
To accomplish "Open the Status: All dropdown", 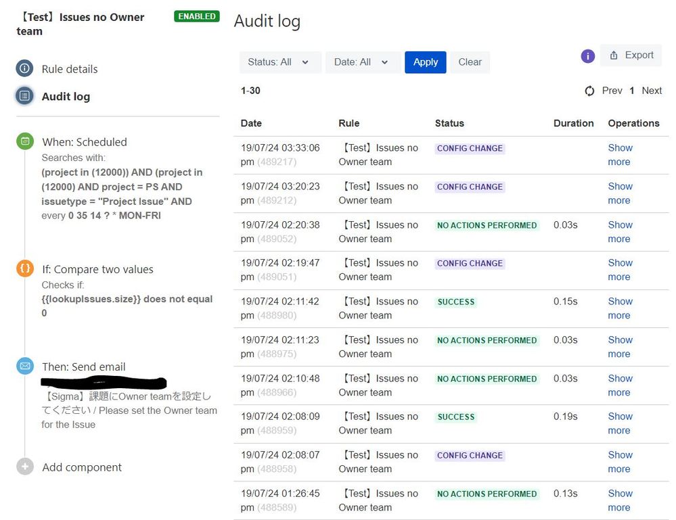I will pyautogui.click(x=280, y=62).
